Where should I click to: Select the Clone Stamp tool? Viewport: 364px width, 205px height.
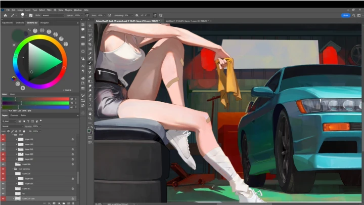(90, 67)
